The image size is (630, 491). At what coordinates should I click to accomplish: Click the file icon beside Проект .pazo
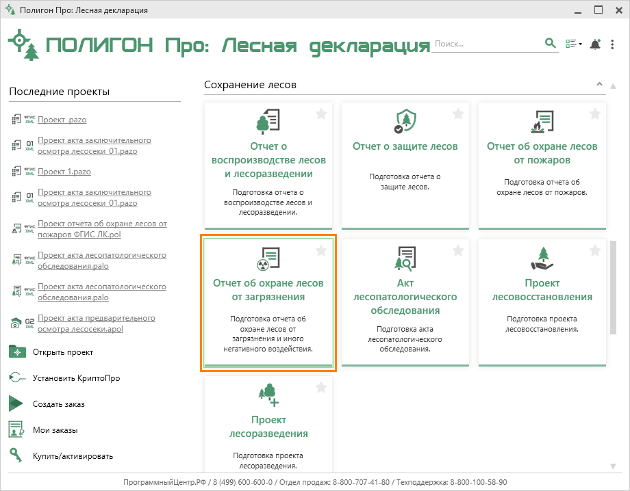tap(16, 119)
